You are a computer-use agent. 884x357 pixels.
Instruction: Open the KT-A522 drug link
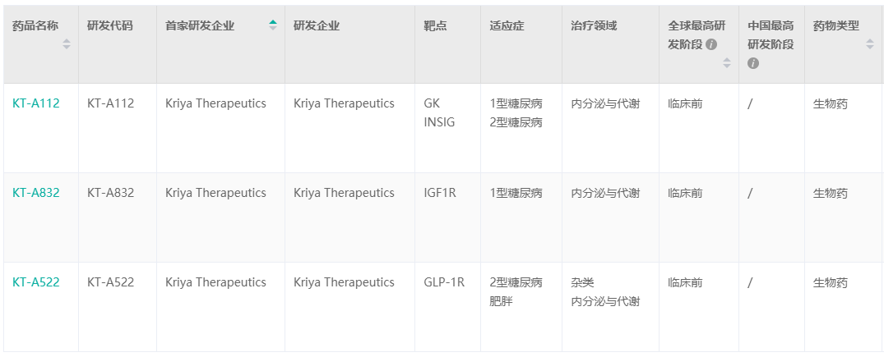pyautogui.click(x=36, y=282)
